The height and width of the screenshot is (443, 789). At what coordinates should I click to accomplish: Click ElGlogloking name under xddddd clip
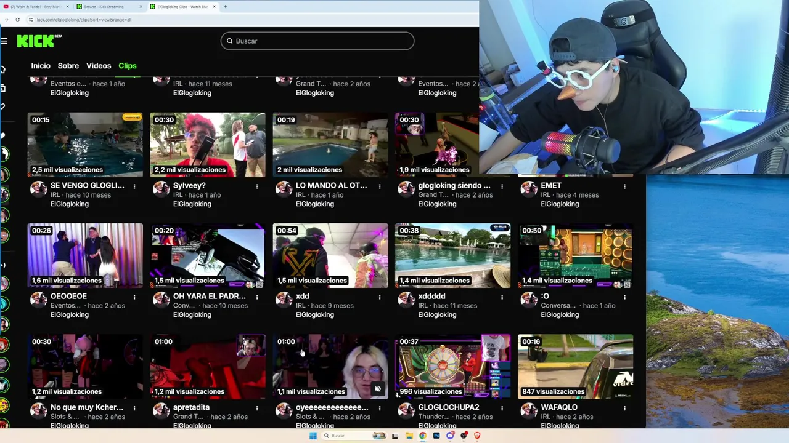click(x=437, y=315)
